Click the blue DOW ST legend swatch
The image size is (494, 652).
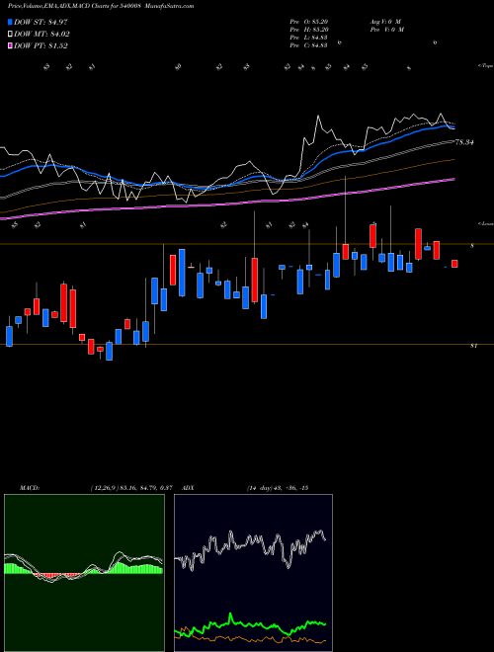tap(10, 23)
